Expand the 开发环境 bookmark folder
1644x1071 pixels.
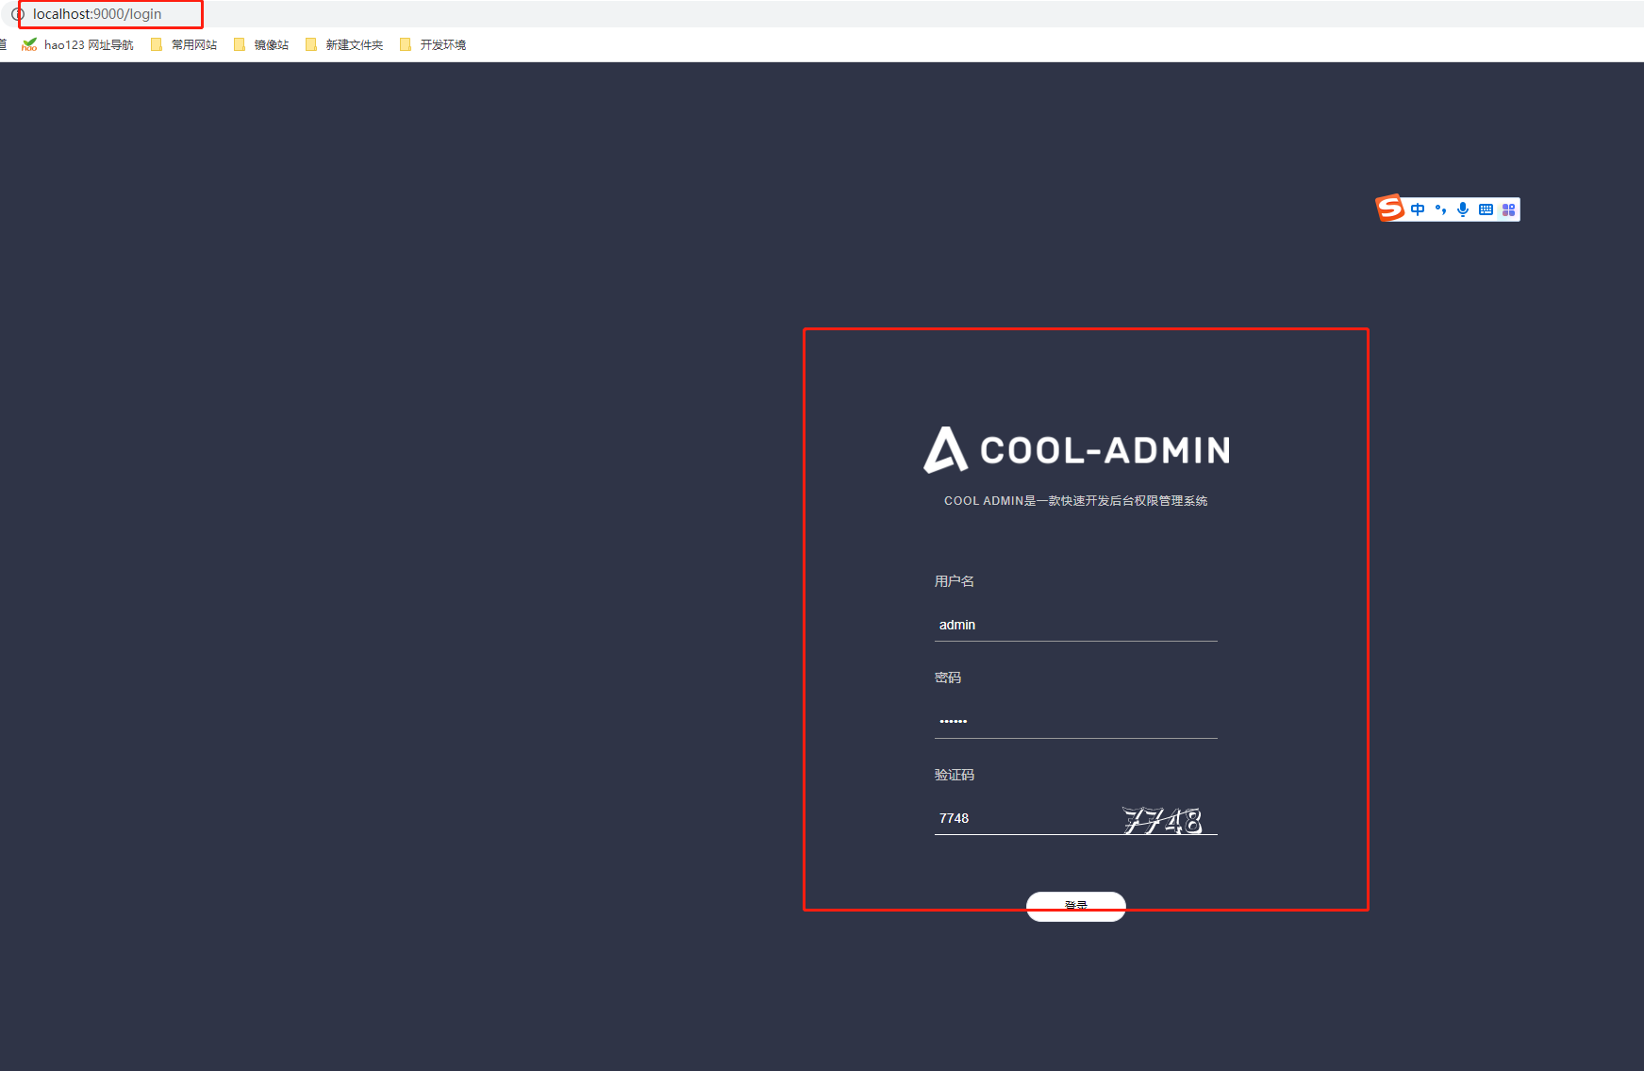[433, 44]
